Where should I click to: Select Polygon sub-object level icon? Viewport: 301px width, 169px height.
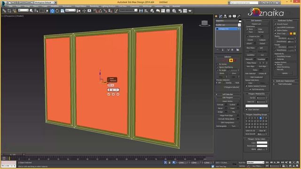click(x=231, y=61)
